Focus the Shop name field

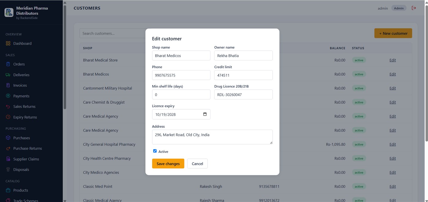click(181, 56)
